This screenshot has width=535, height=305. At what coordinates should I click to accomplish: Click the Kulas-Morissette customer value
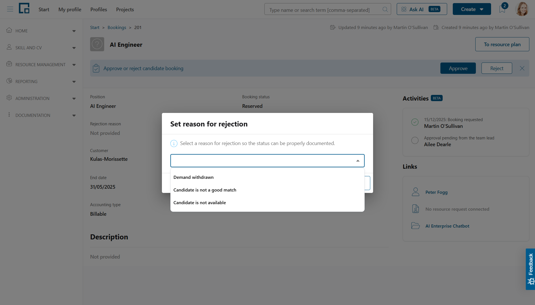pos(109,159)
